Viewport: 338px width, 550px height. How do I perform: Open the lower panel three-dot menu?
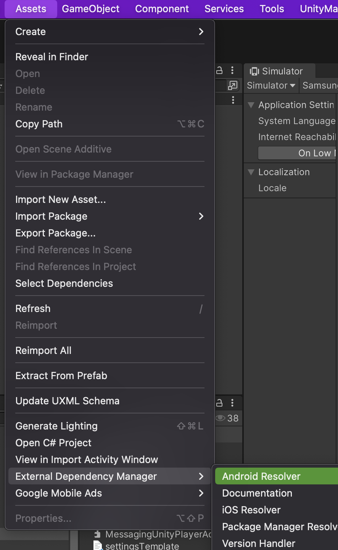point(232,403)
